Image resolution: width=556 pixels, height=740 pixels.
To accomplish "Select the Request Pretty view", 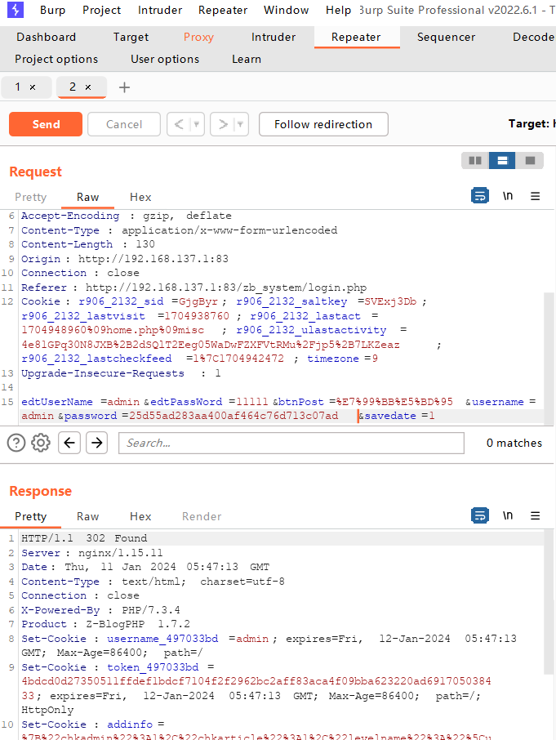I will click(x=31, y=198).
